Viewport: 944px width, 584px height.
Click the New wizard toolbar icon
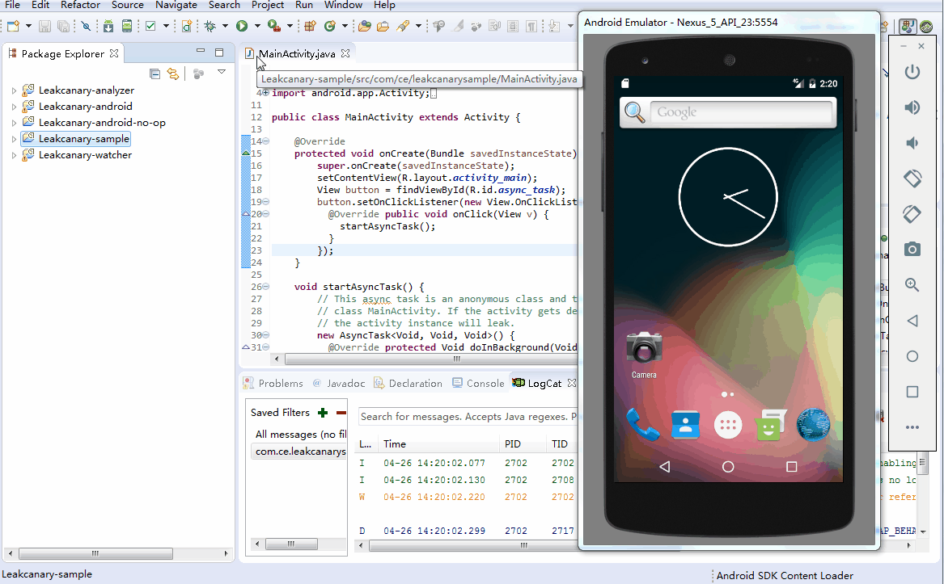pos(13,26)
